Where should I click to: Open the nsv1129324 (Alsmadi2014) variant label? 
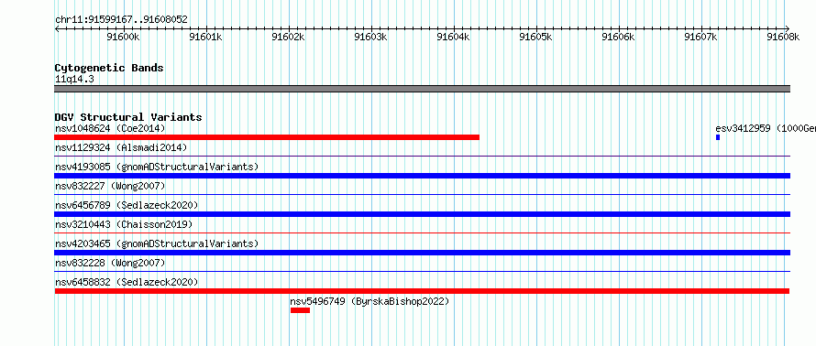click(x=121, y=147)
